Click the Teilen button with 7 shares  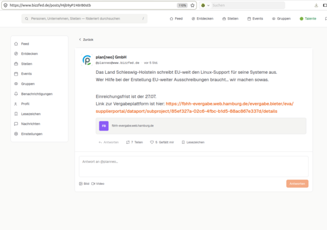click(134, 142)
